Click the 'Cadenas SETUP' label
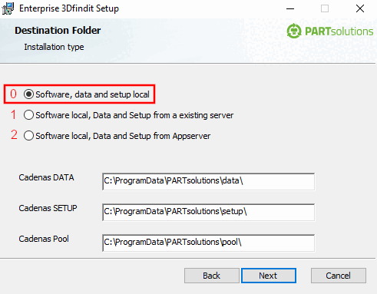Viewport: 377px width, 294px height. (x=48, y=208)
